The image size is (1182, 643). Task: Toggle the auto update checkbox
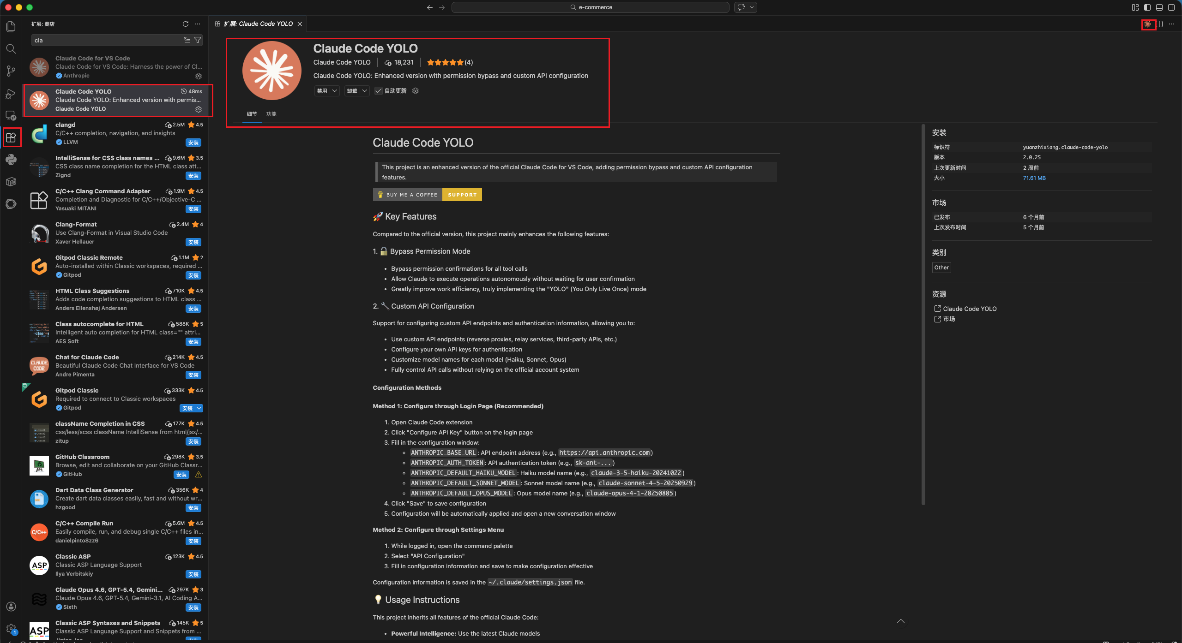(378, 91)
